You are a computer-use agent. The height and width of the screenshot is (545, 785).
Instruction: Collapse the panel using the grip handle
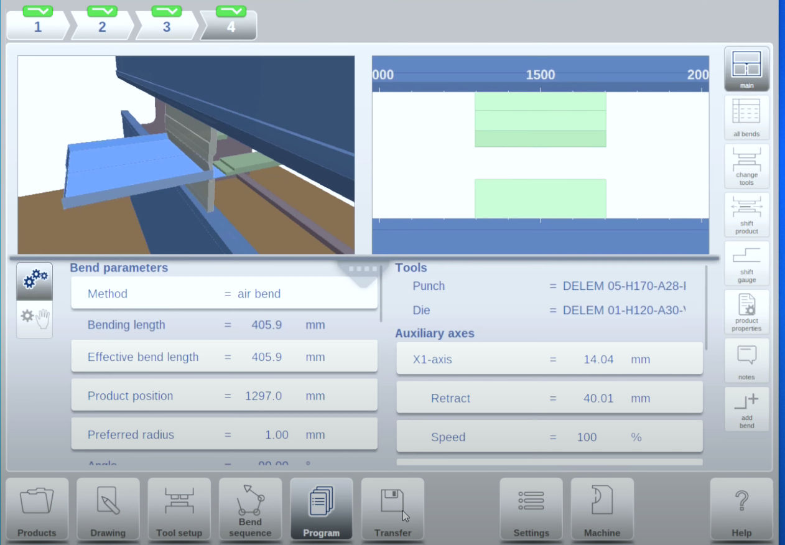(x=364, y=269)
